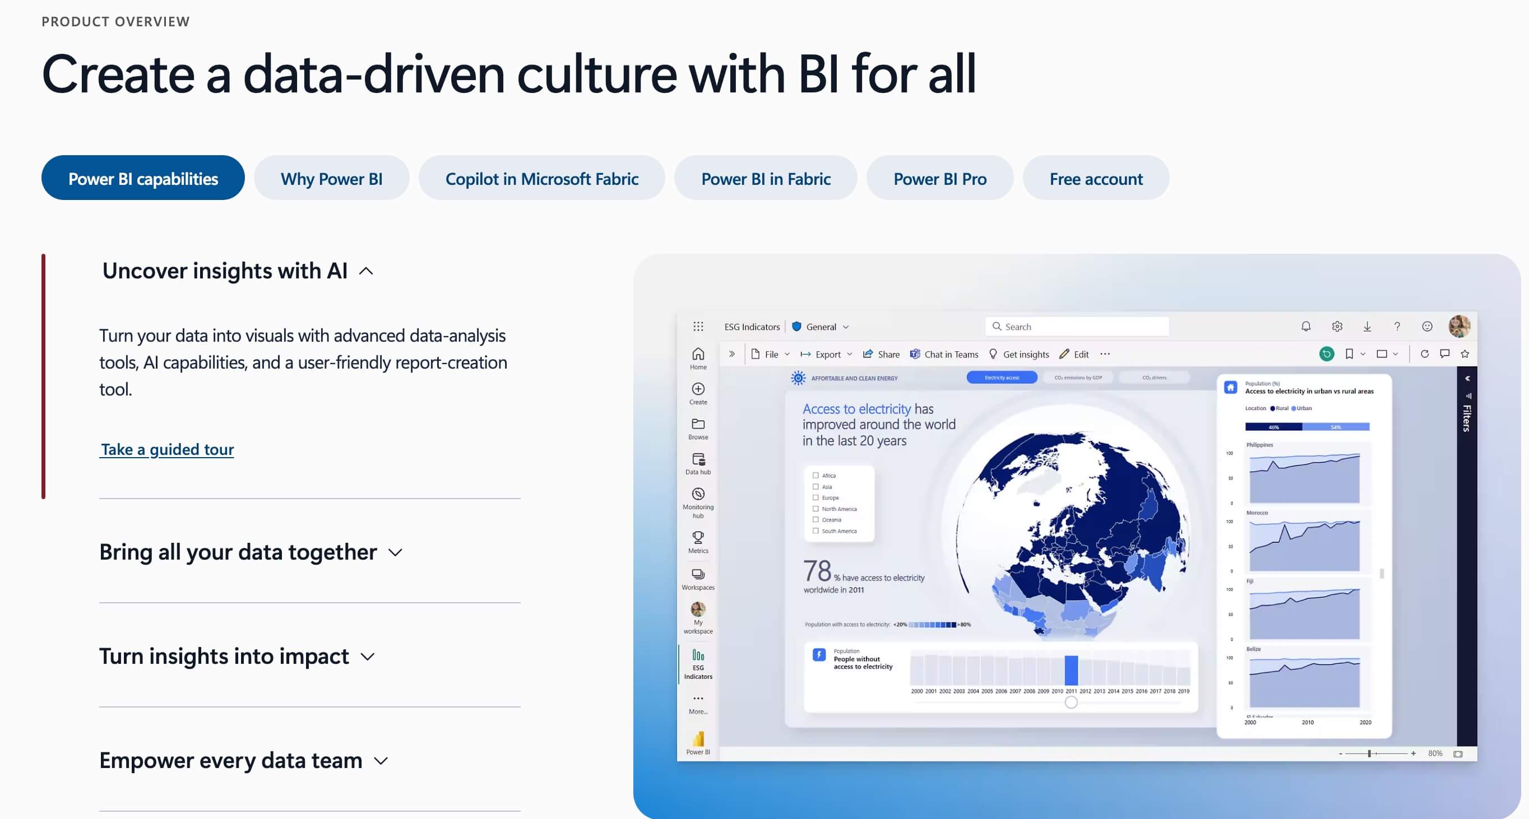Image resolution: width=1529 pixels, height=819 pixels.
Task: Select the Copilot in Microsoft Fabric tab
Action: (541, 178)
